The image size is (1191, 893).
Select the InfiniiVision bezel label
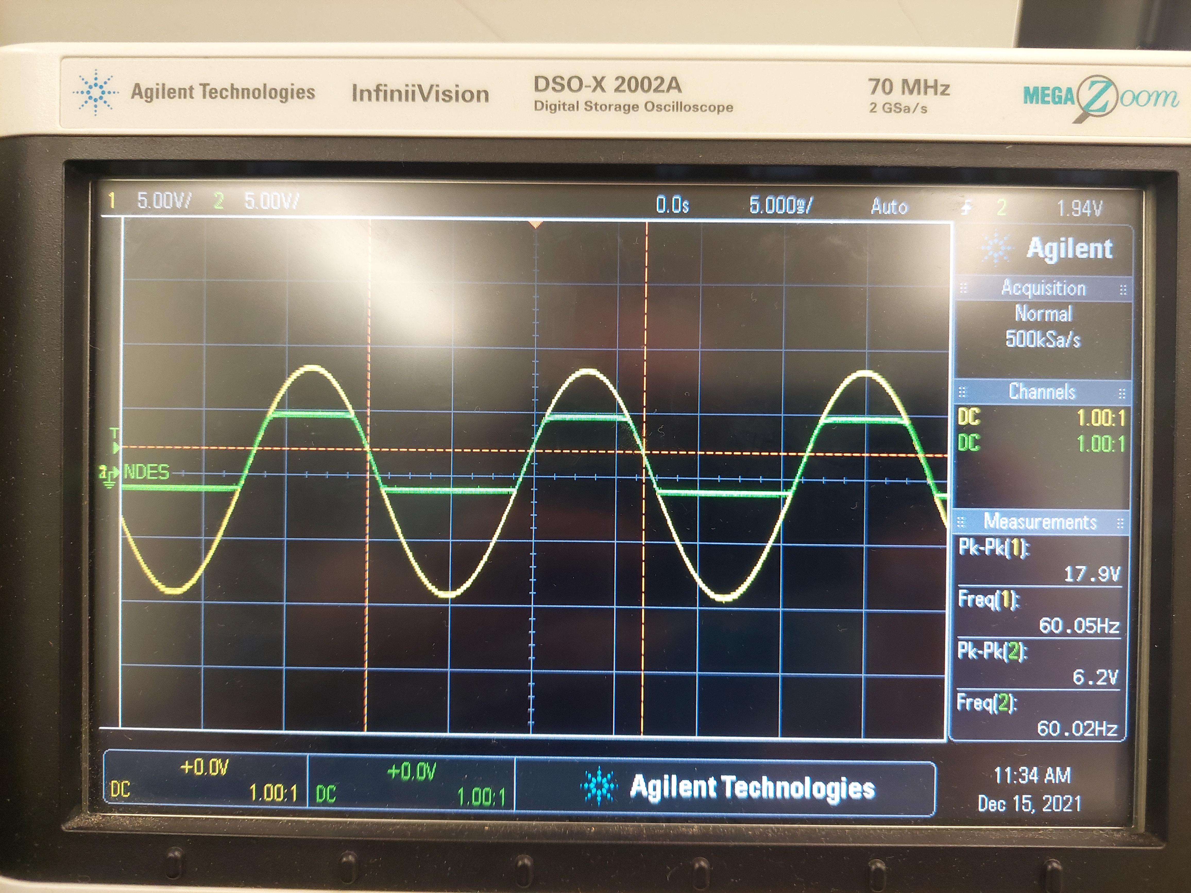coord(420,94)
